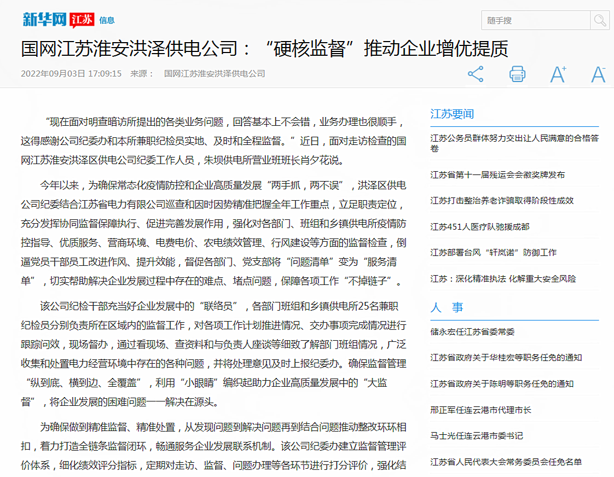Type in the 随手搜 search field
Viewport: 614px width, 477px height.
(x=535, y=21)
